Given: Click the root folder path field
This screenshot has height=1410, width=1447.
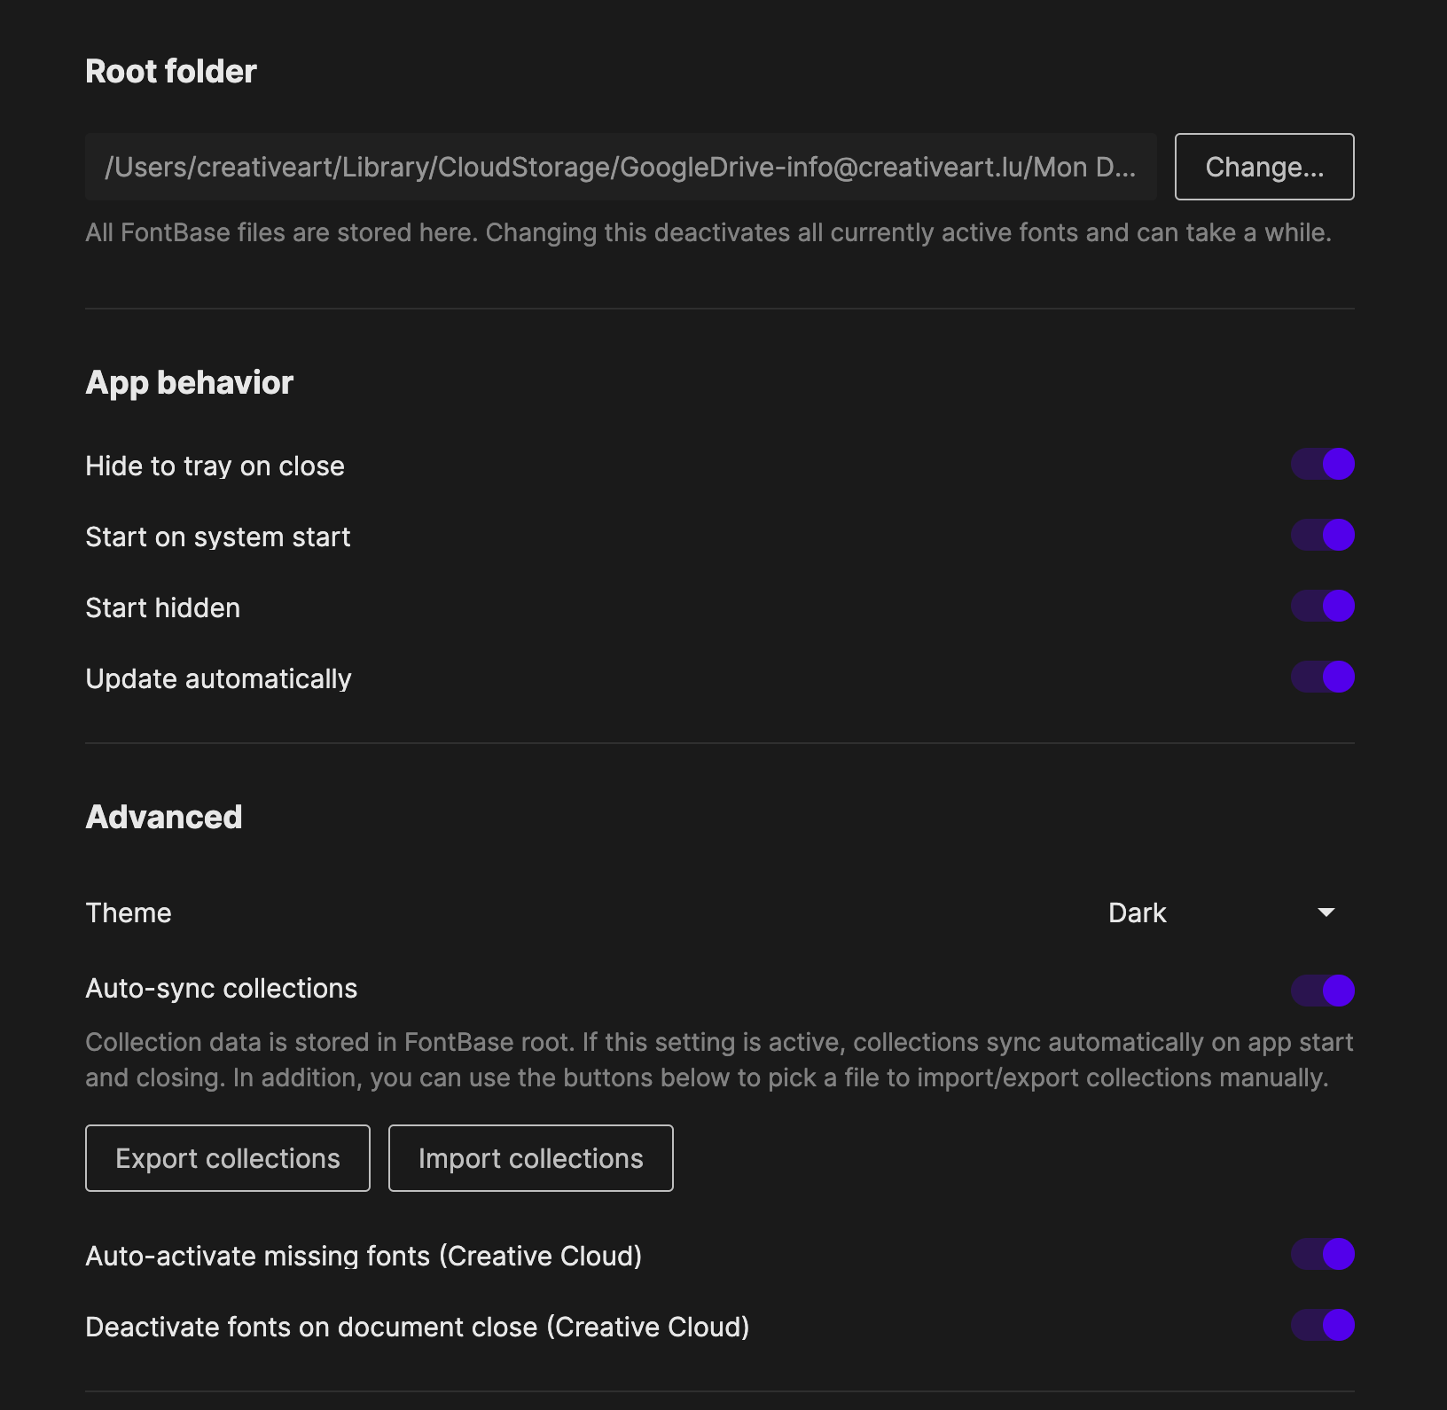Looking at the screenshot, I should 620,167.
